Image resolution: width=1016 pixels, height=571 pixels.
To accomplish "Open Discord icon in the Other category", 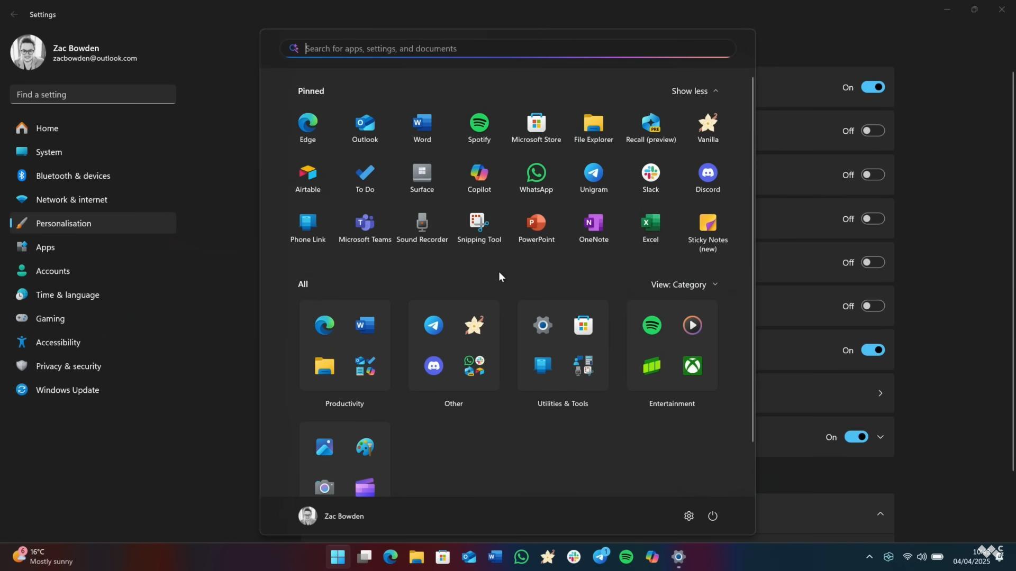I will pos(433,366).
